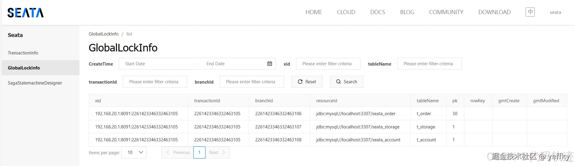
Task: Open the CreateTime calendar picker icon
Action: [270, 64]
